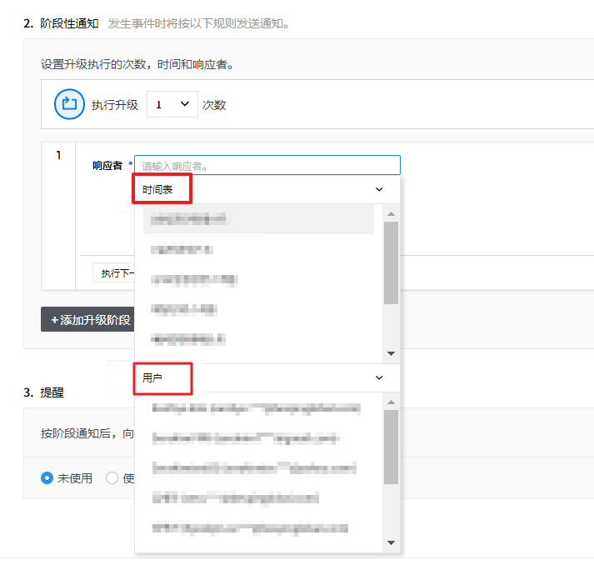Click the 用户 group header label

(152, 378)
